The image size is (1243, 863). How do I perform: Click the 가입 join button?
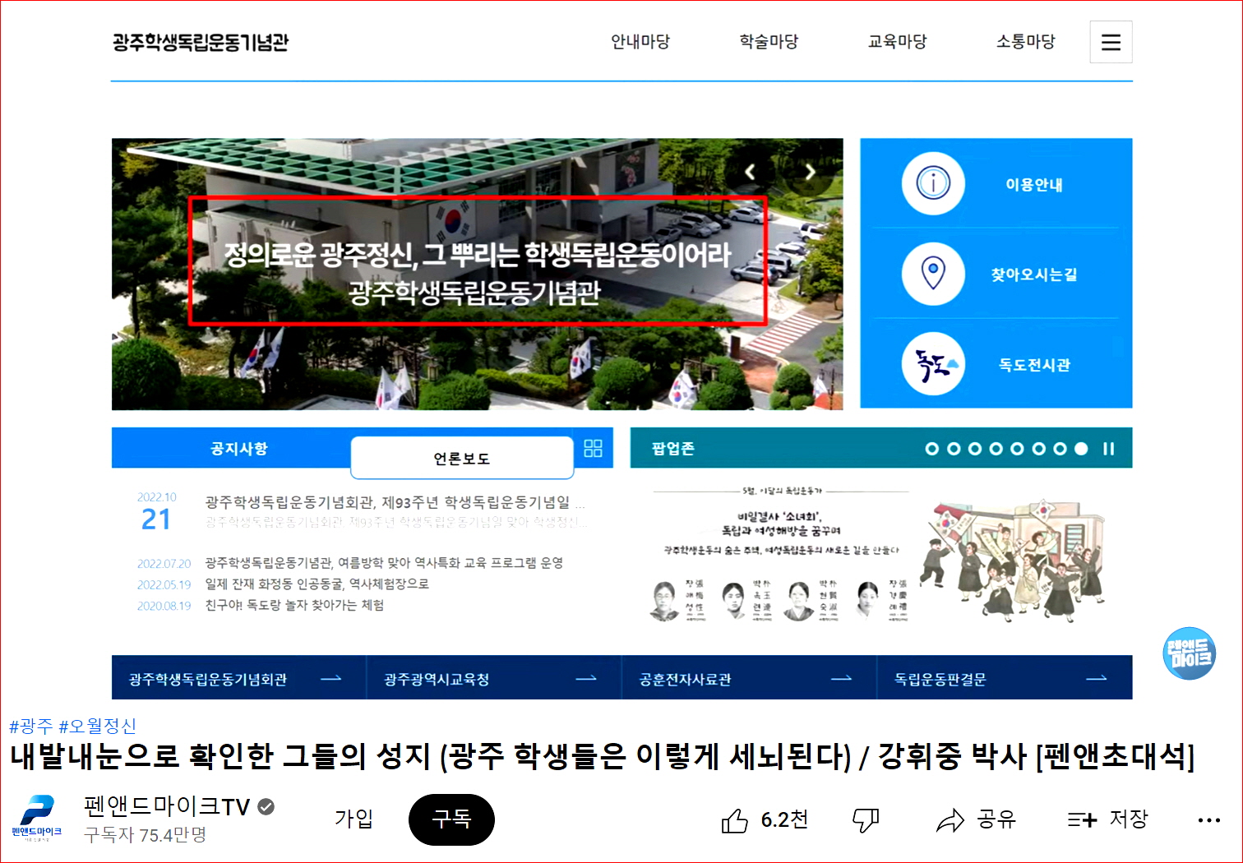pyautogui.click(x=353, y=819)
